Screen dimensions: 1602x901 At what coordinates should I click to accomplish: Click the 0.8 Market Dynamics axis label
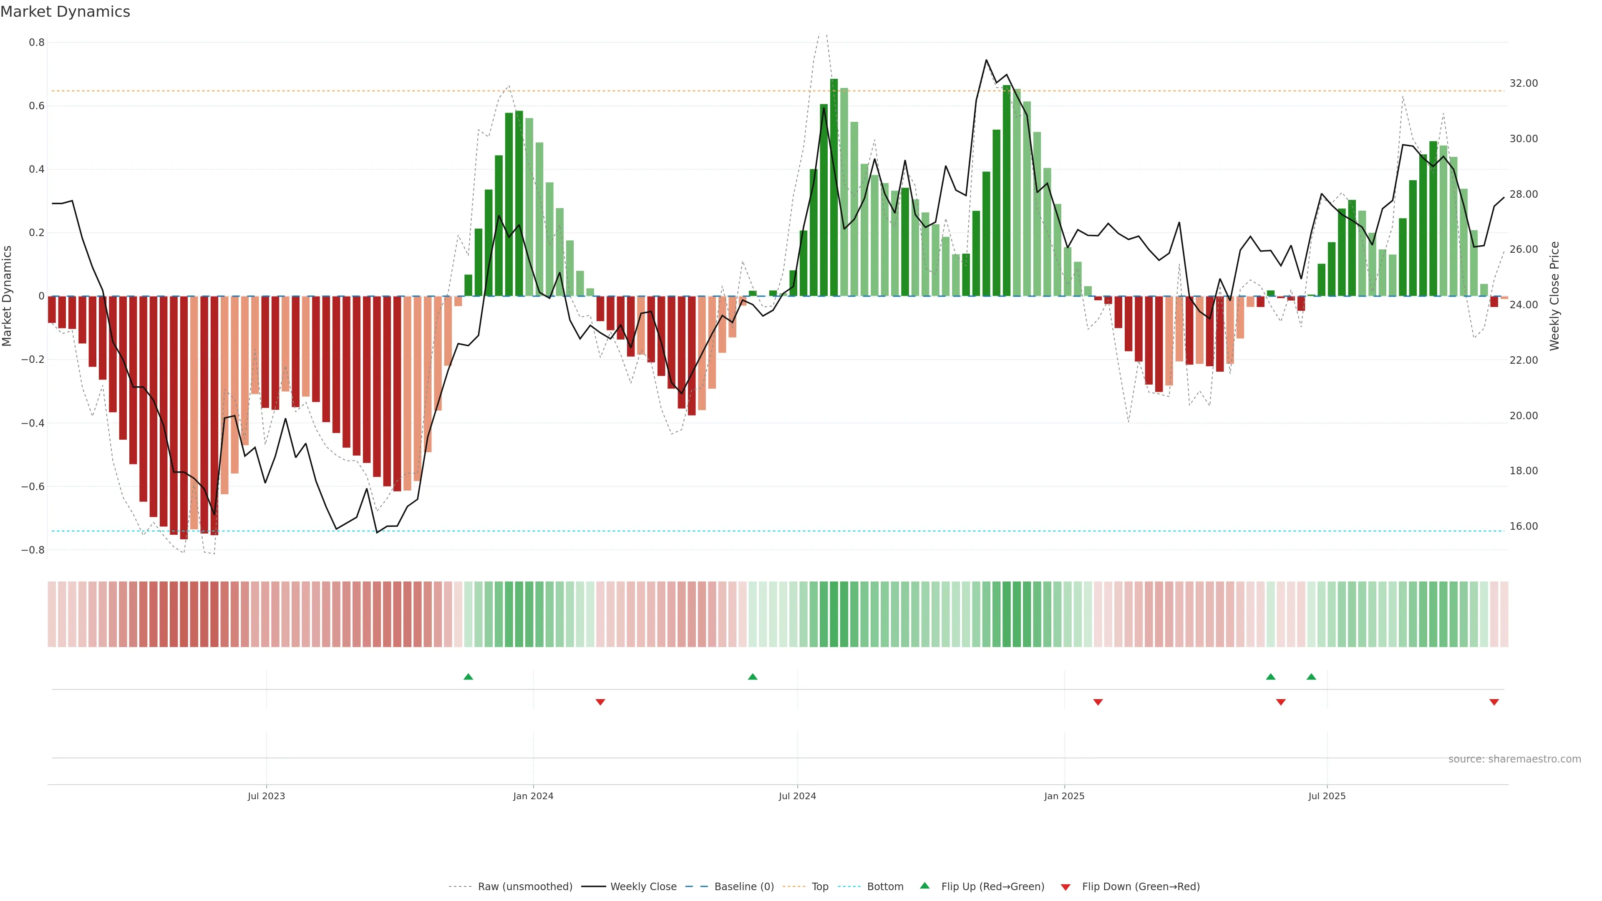click(37, 42)
